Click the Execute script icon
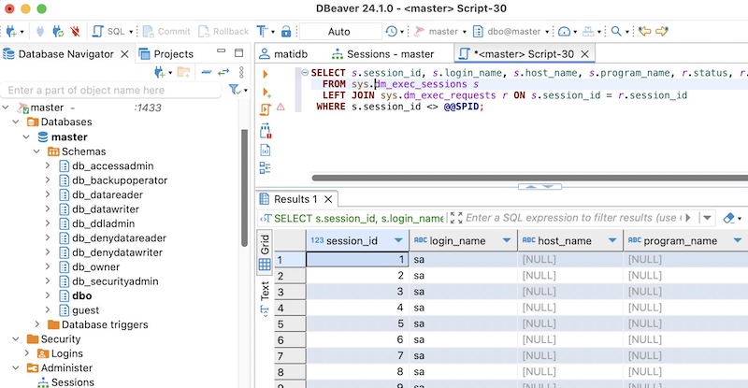This screenshot has width=748, height=388. [266, 109]
